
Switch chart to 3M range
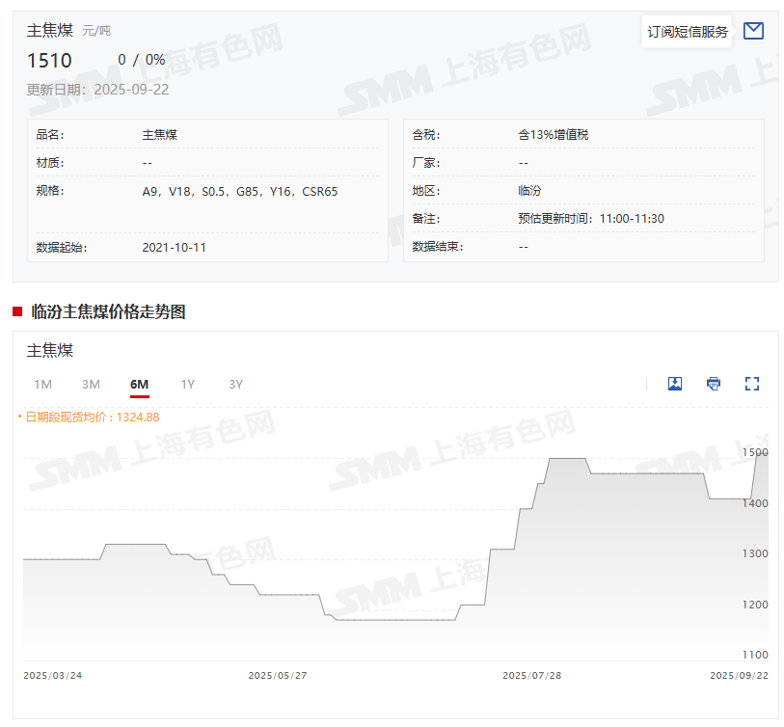pyautogui.click(x=91, y=384)
